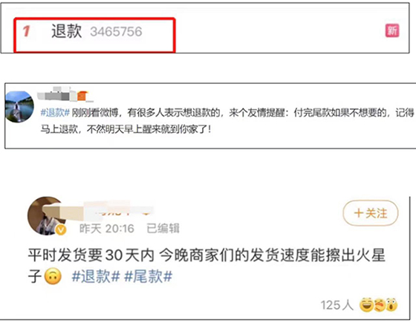Image resolution: width=416 pixels, height=323 pixels.
Task: Click the upside-down smiley emoji
Action: click(53, 276)
